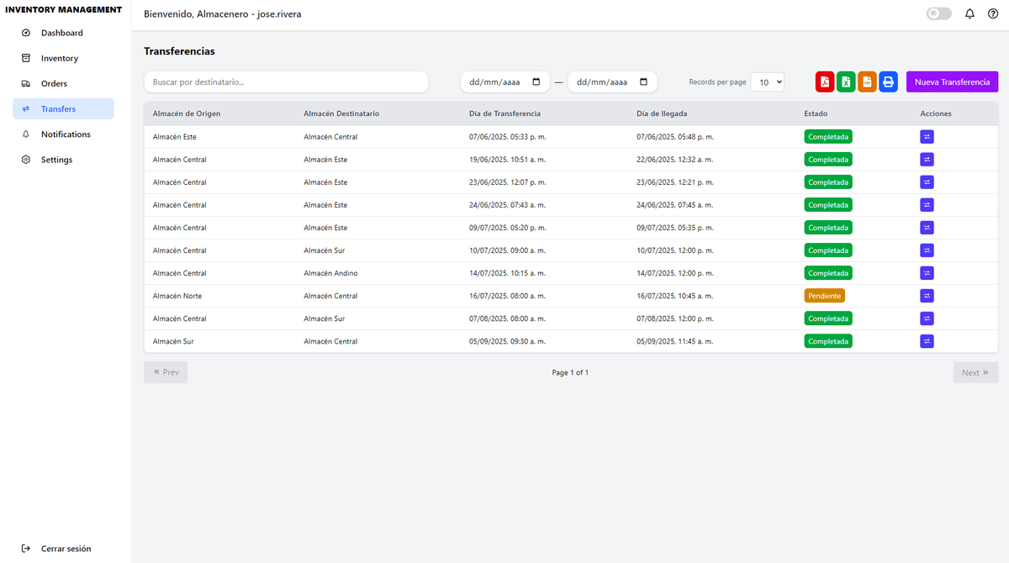Click the Pendiente status badge
The height and width of the screenshot is (563, 1009).
point(824,296)
